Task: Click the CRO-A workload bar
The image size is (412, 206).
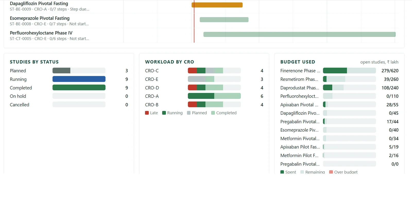Action: click(214, 96)
